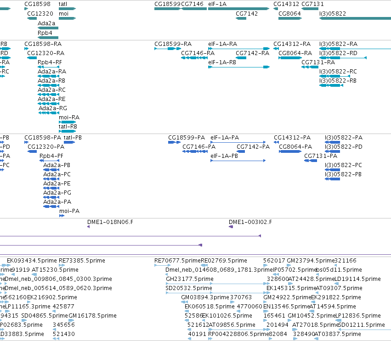Select the CG18599-PA protein feature
This screenshot has width=391, height=341.
coord(174,142)
